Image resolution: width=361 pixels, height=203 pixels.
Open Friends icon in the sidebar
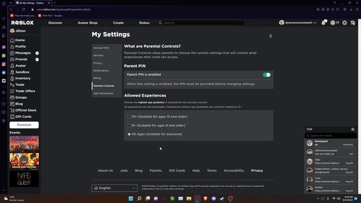pos(12,59)
